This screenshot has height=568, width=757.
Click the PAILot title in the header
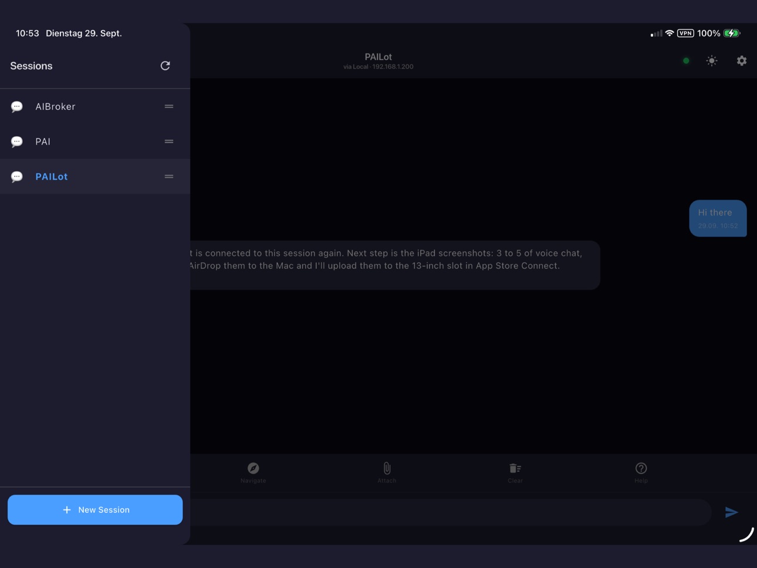[378, 57]
